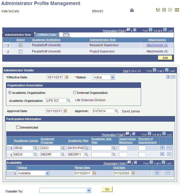Look up Academic Program MEDRF

click(x=63, y=154)
